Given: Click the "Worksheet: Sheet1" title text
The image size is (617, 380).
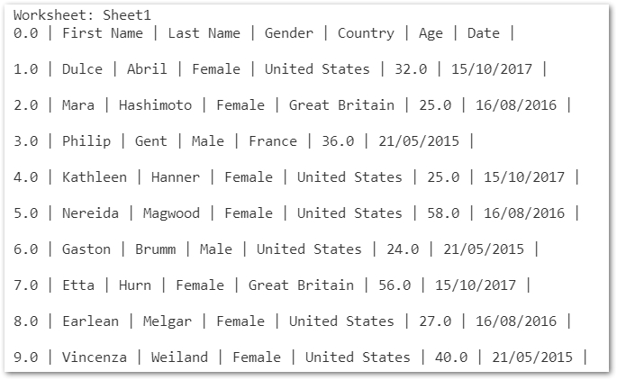Looking at the screenshot, I should pyautogui.click(x=82, y=15).
